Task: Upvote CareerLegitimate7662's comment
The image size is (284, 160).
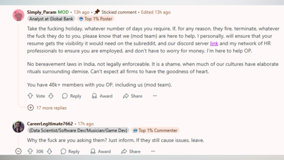Action: pyautogui.click(x=30, y=151)
